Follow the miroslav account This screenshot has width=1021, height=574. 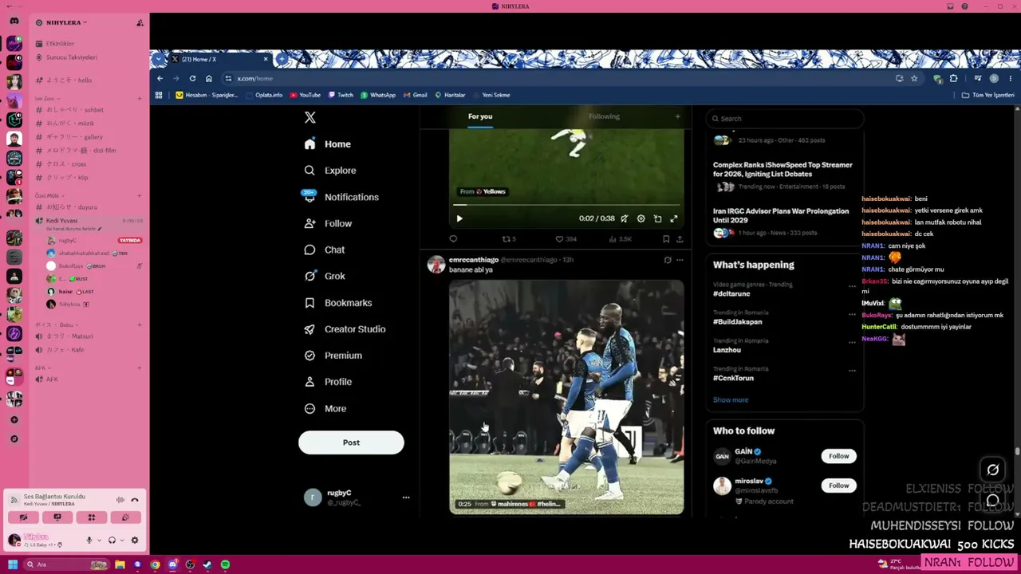click(x=838, y=486)
